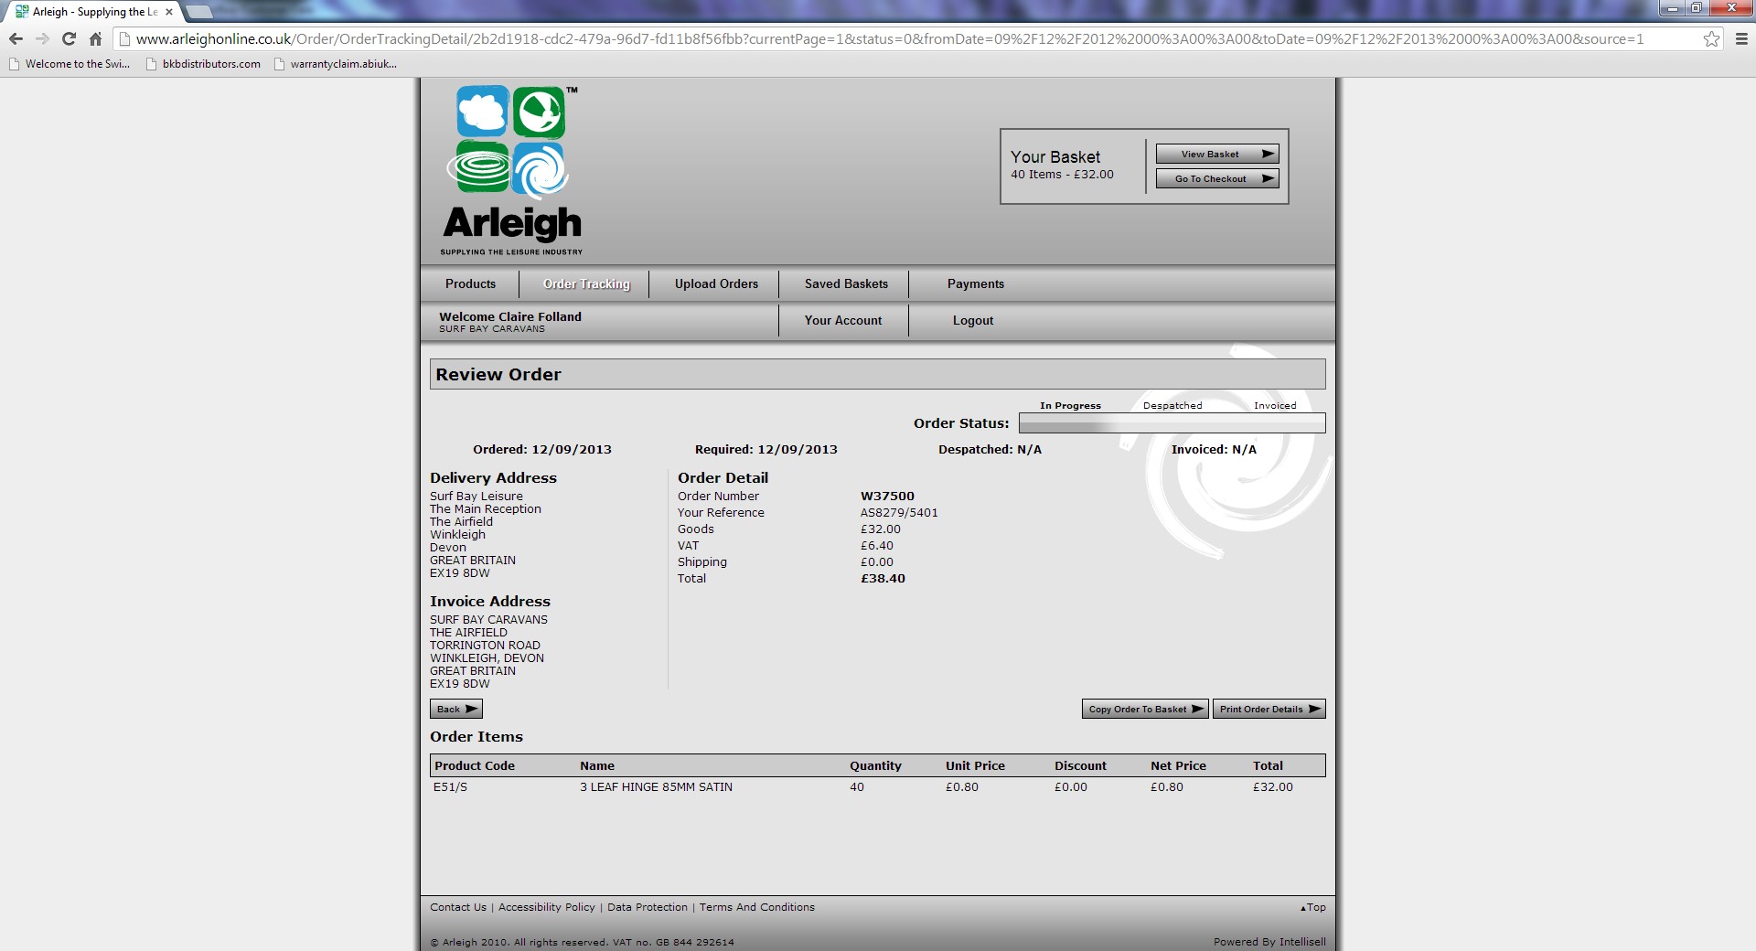Reload the page with the refresh icon
The width and height of the screenshot is (1756, 951).
point(69,39)
